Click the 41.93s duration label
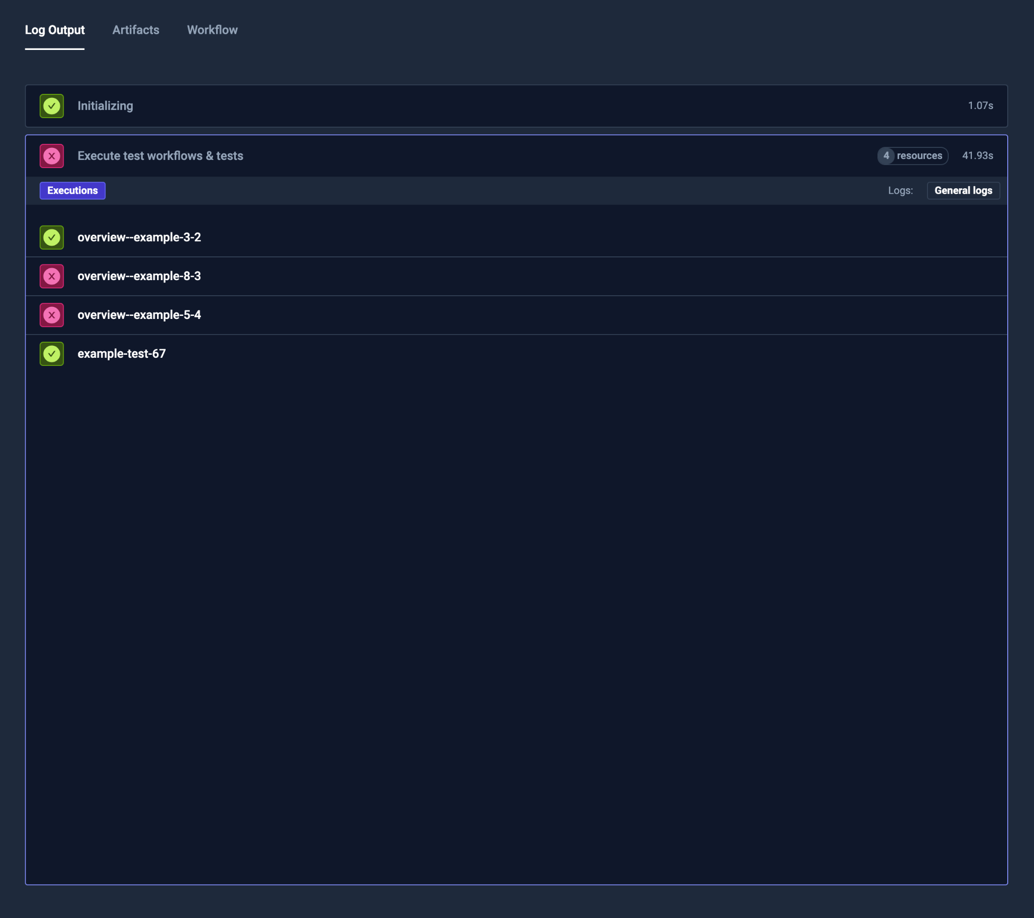Image resolution: width=1034 pixels, height=918 pixels. tap(977, 156)
